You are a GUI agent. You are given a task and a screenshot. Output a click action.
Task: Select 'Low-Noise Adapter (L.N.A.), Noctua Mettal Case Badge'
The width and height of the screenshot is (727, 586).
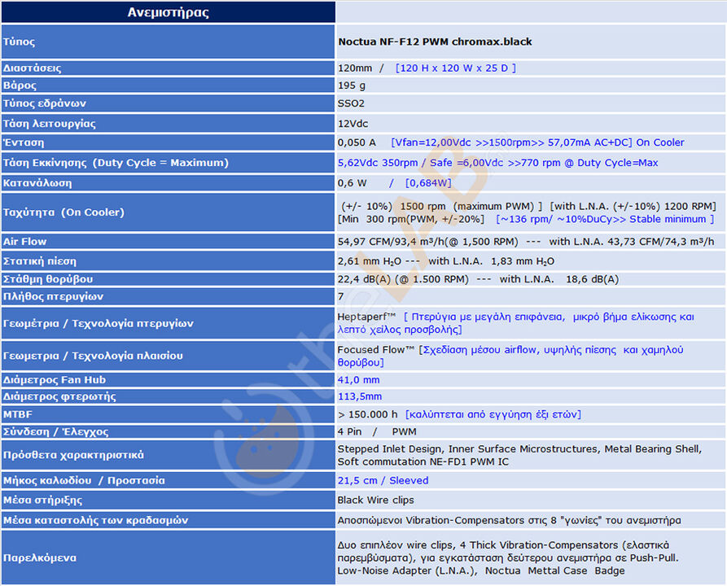[x=481, y=571]
